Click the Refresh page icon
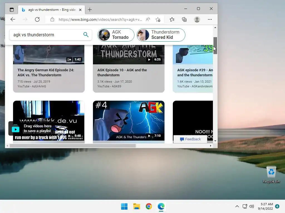This screenshot has height=213, width=285. [x=37, y=19]
